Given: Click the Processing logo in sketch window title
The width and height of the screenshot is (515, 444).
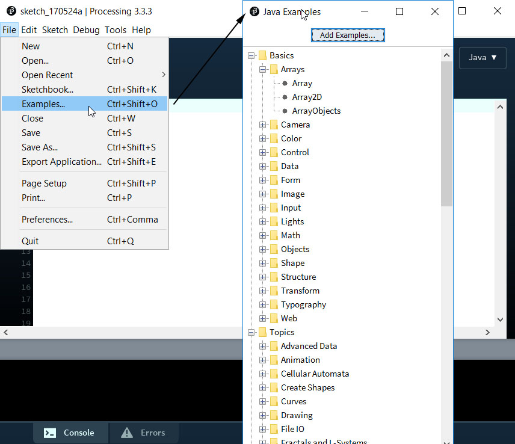Looking at the screenshot, I should (x=11, y=11).
